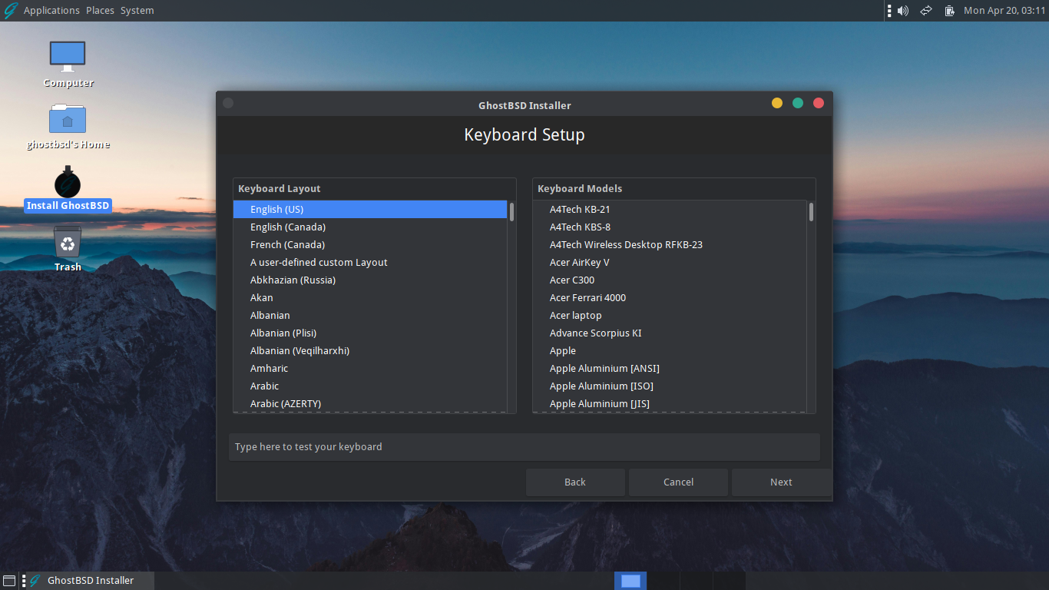Image resolution: width=1049 pixels, height=590 pixels.
Task: Close the installer with the red button
Action: point(819,103)
